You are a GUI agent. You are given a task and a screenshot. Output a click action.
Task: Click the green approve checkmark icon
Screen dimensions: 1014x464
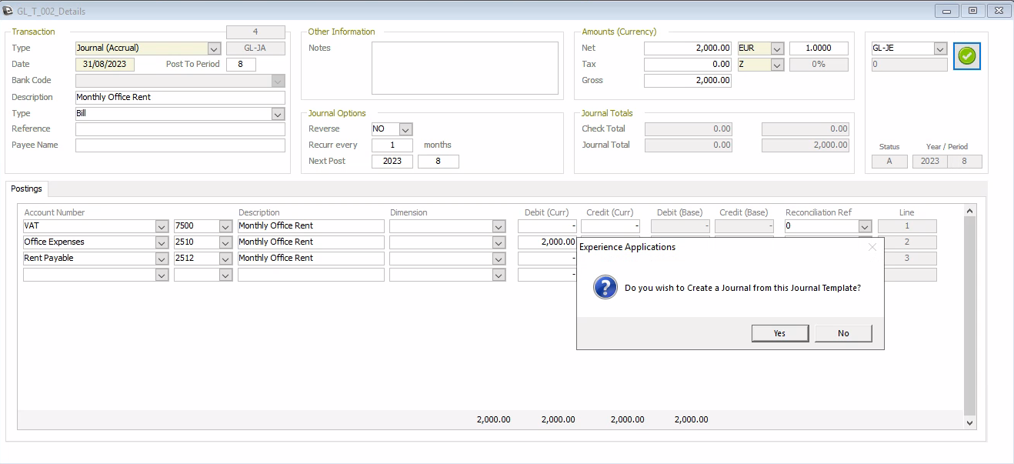967,55
